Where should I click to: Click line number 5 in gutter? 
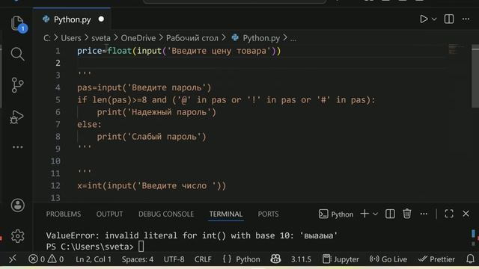click(x=58, y=100)
